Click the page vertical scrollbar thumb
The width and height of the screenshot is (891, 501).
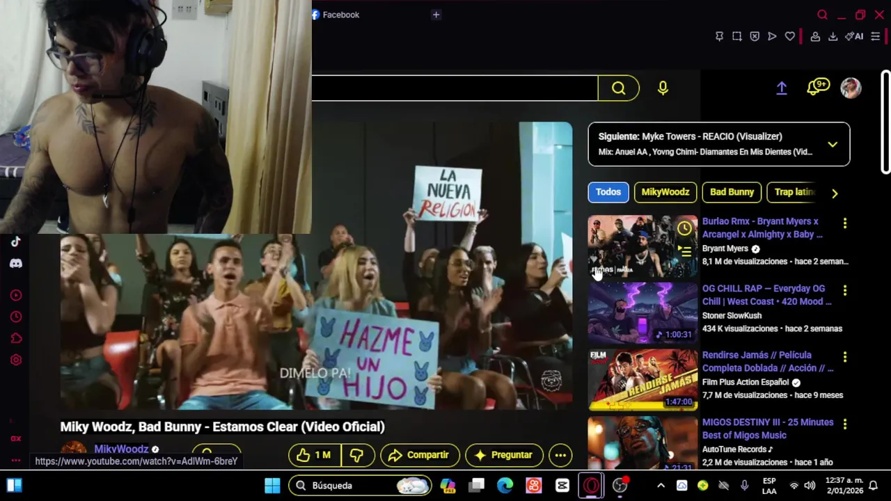[885, 122]
